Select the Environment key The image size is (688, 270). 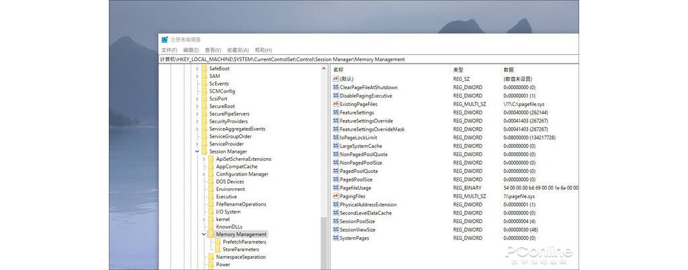pos(230,189)
